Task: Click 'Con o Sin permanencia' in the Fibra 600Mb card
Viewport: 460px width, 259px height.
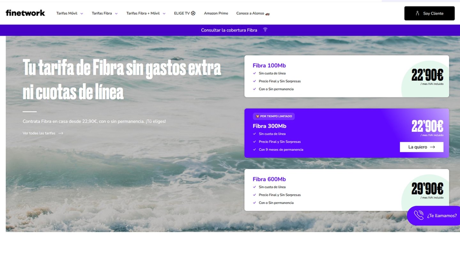Action: point(276,203)
